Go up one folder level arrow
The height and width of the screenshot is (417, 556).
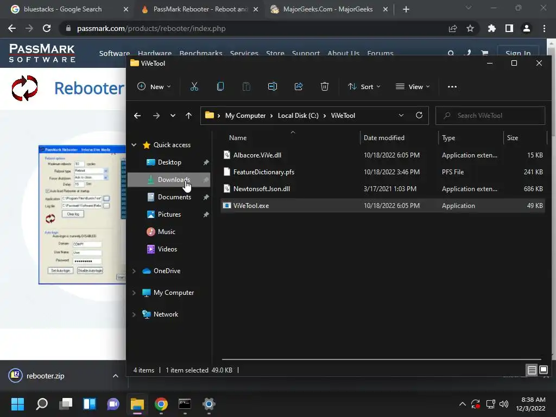(x=189, y=116)
